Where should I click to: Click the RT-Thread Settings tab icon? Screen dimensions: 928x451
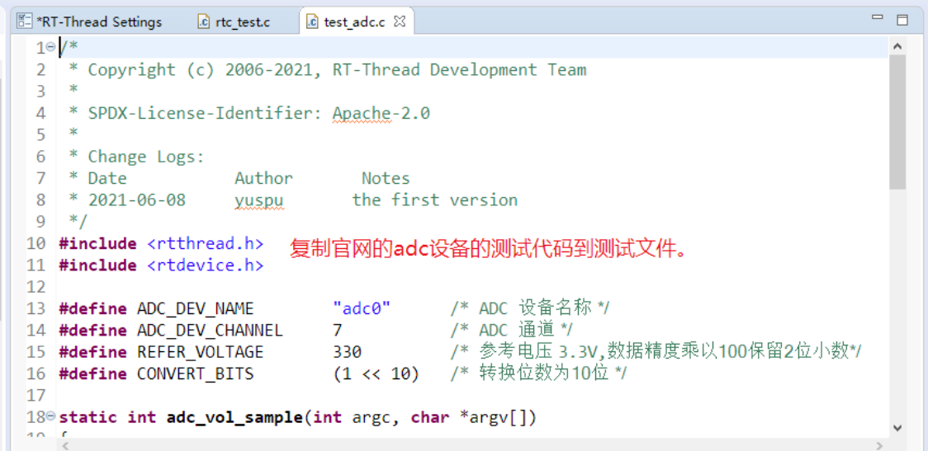(24, 22)
